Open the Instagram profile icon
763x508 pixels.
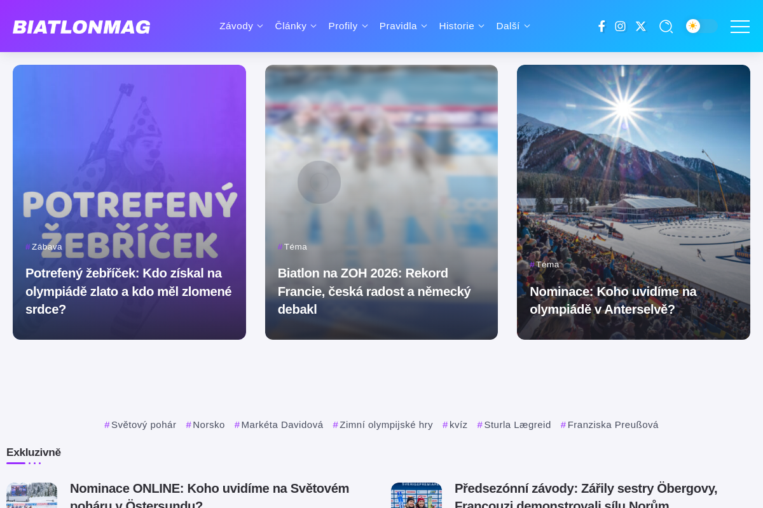[621, 26]
